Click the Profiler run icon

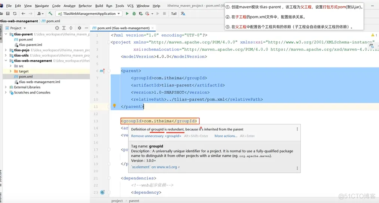point(147,14)
